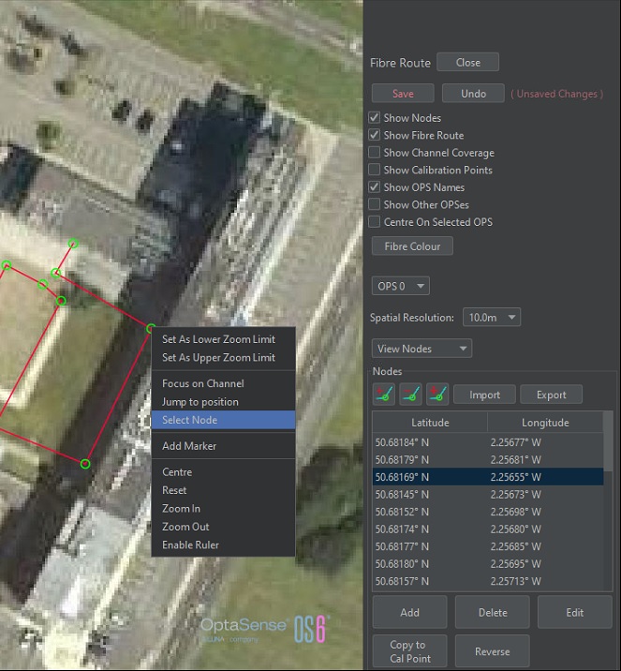Choose Centre from context menu

point(223,472)
